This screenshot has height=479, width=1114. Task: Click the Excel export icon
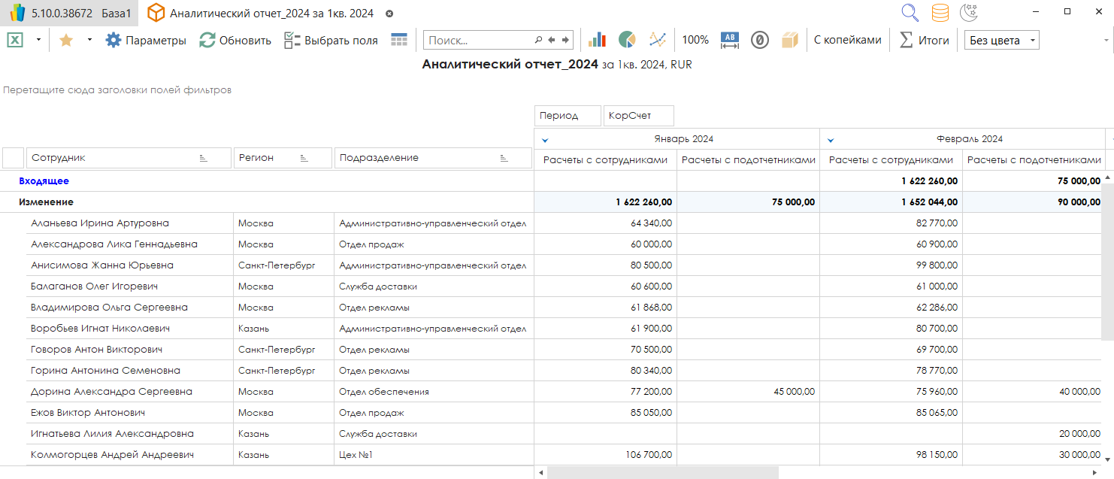(x=15, y=40)
